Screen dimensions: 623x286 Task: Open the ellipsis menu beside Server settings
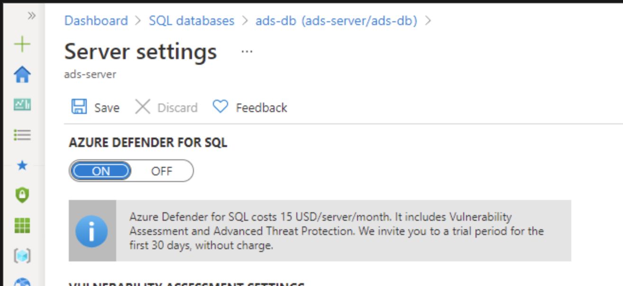pos(247,52)
